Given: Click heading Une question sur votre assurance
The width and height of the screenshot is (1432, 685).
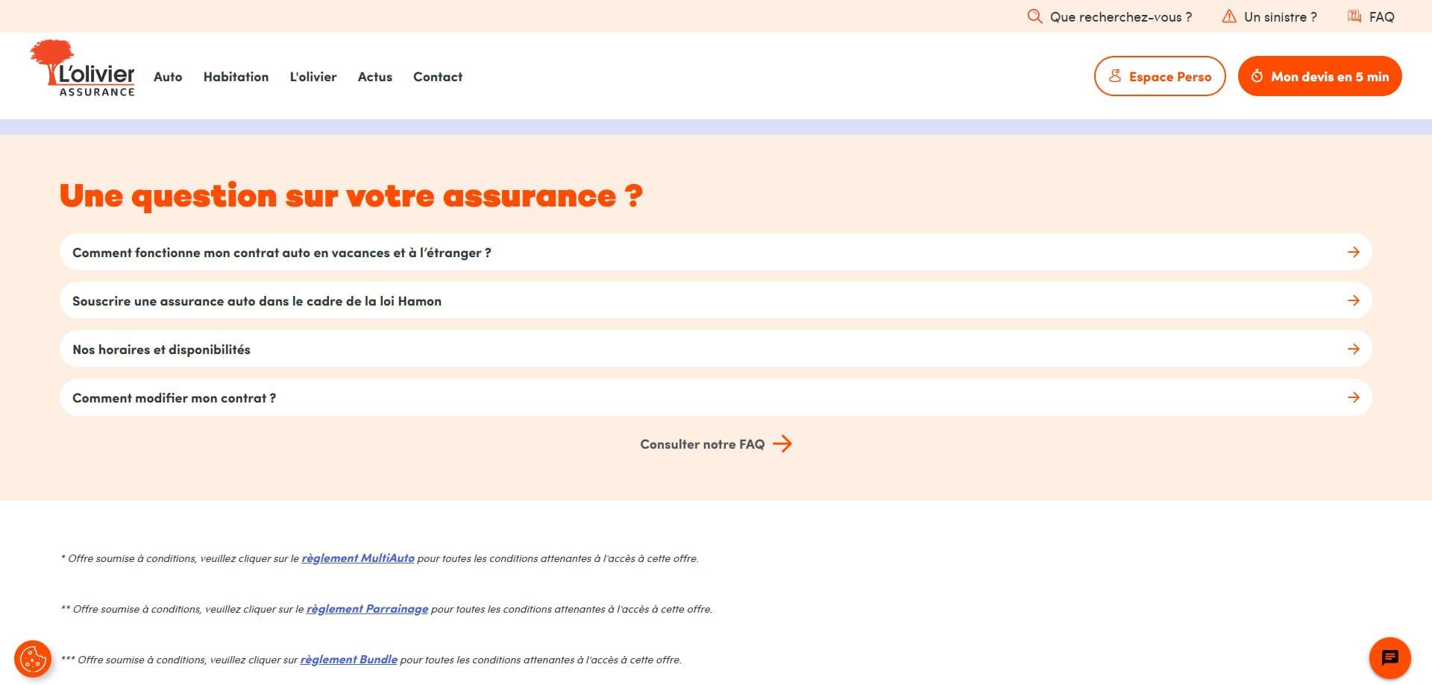Looking at the screenshot, I should pos(351,196).
